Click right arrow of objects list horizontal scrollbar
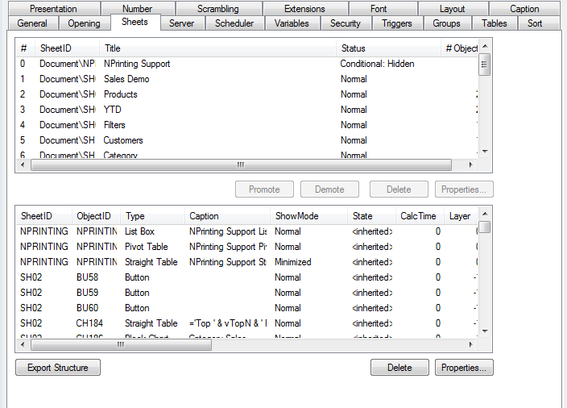The image size is (567, 408). click(x=470, y=344)
